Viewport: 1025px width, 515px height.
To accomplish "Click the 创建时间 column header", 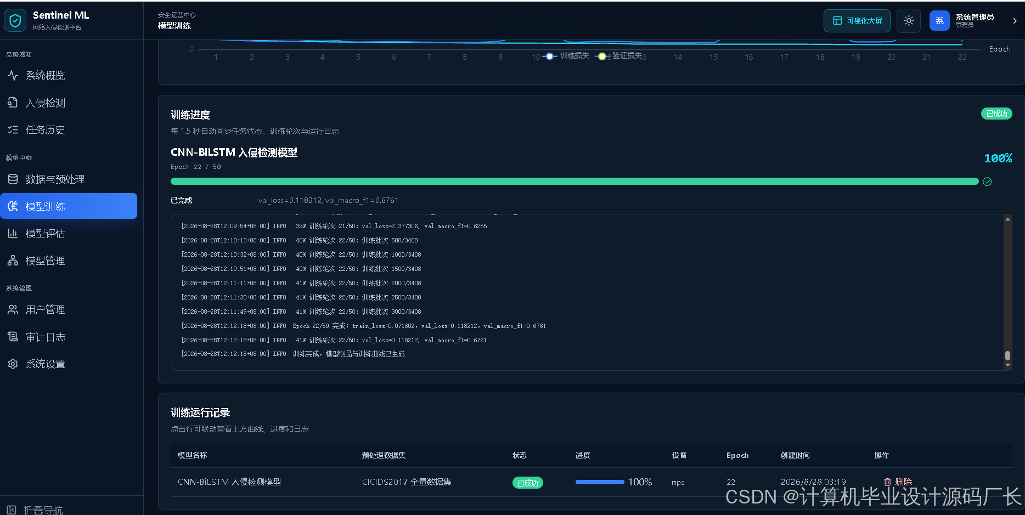I will (x=795, y=455).
